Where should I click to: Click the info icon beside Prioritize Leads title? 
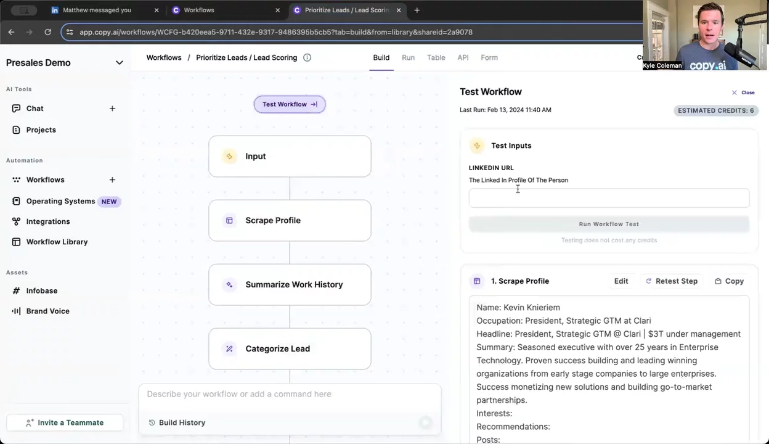307,57
